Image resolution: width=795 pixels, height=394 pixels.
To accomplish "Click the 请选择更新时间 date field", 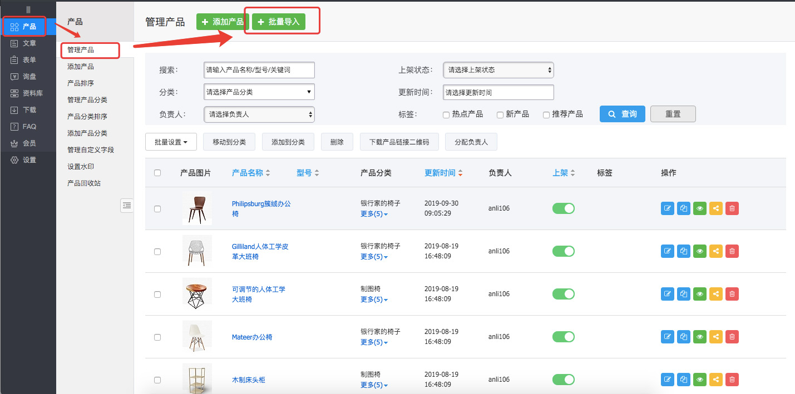I will [x=498, y=92].
